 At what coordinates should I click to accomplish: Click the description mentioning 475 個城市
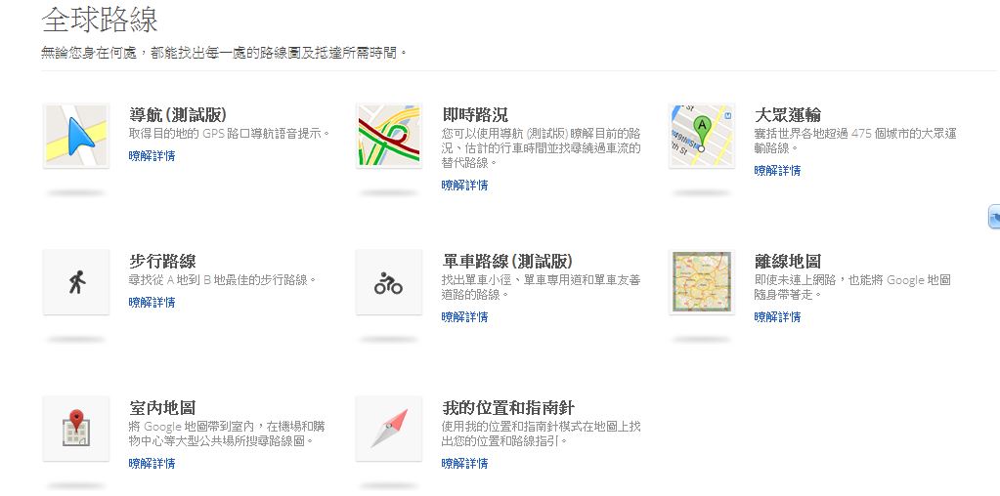point(856,141)
